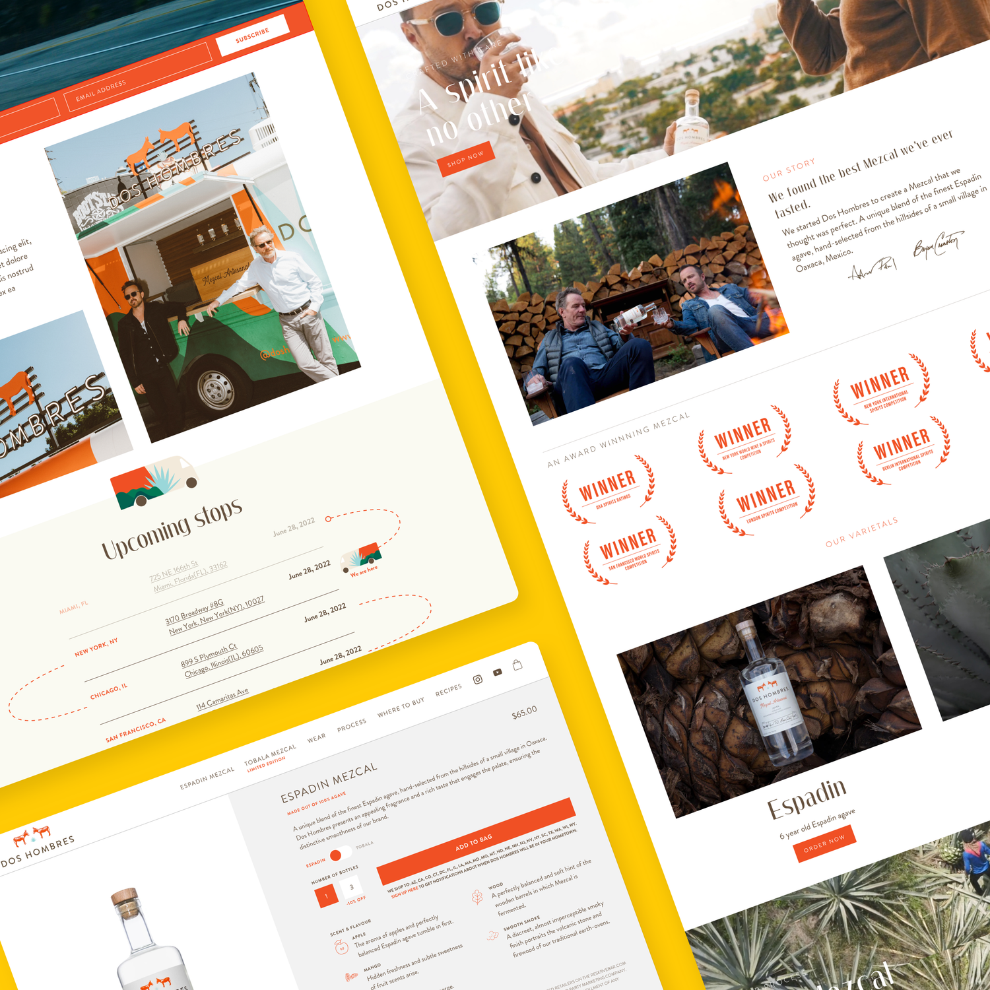This screenshot has height=990, width=990.
Task: Select the 'Miami, FL' stop label
Action: coord(74,607)
